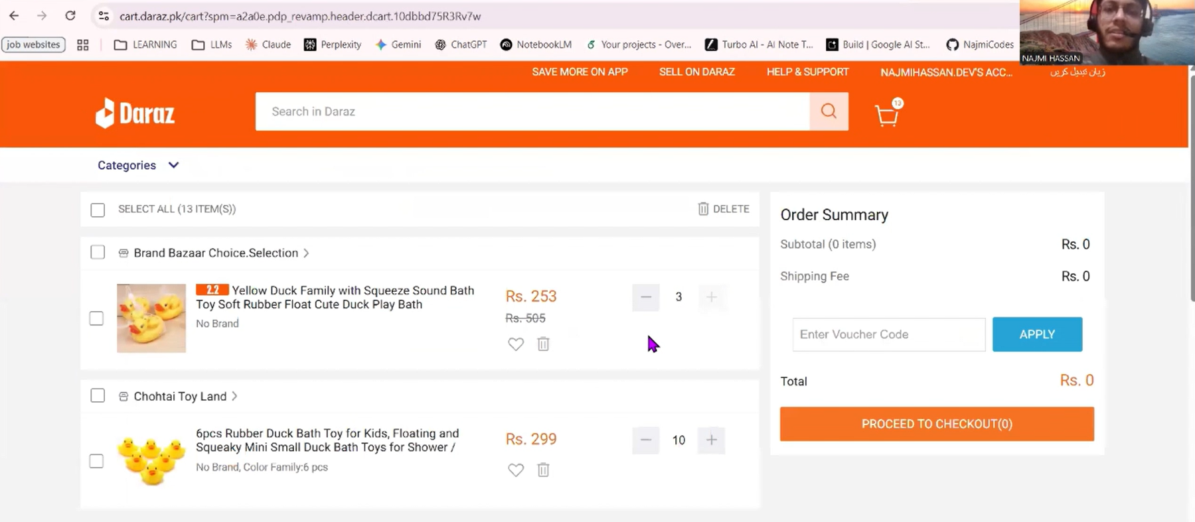Open 6pcs Rubber Duck Bath Toy title
This screenshot has width=1195, height=522.
click(x=327, y=440)
